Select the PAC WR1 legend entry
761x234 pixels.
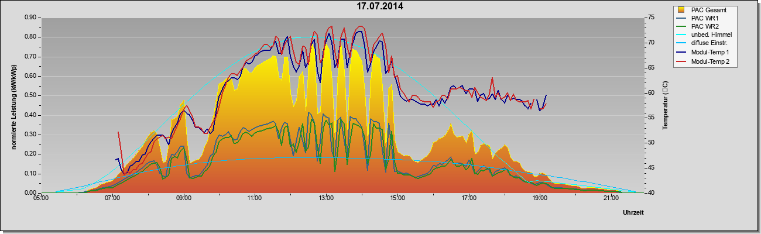coord(705,18)
